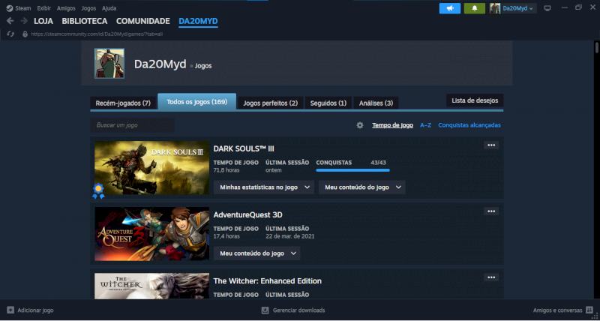The height and width of the screenshot is (321, 600).
Task: Expand DARK SOULS III Meu conteúdo do jogo
Action: [x=362, y=187]
